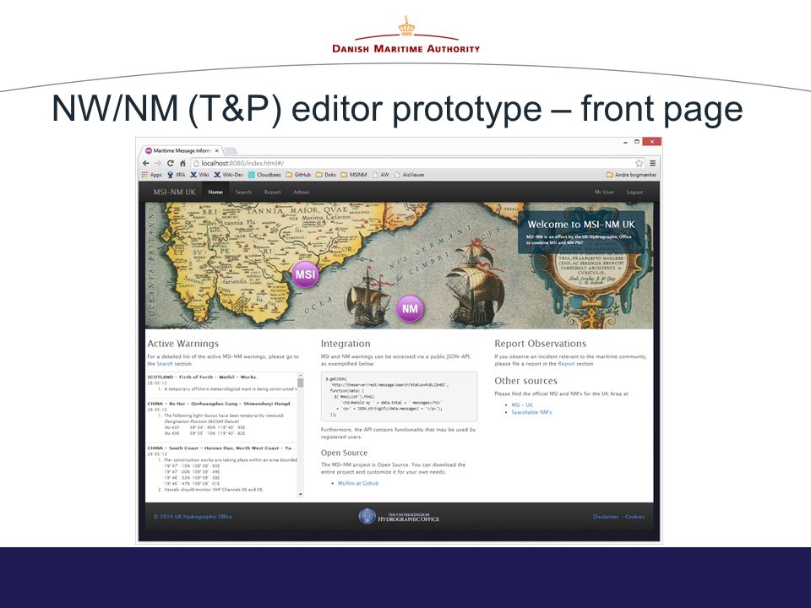Click the new tab button

pos(231,151)
